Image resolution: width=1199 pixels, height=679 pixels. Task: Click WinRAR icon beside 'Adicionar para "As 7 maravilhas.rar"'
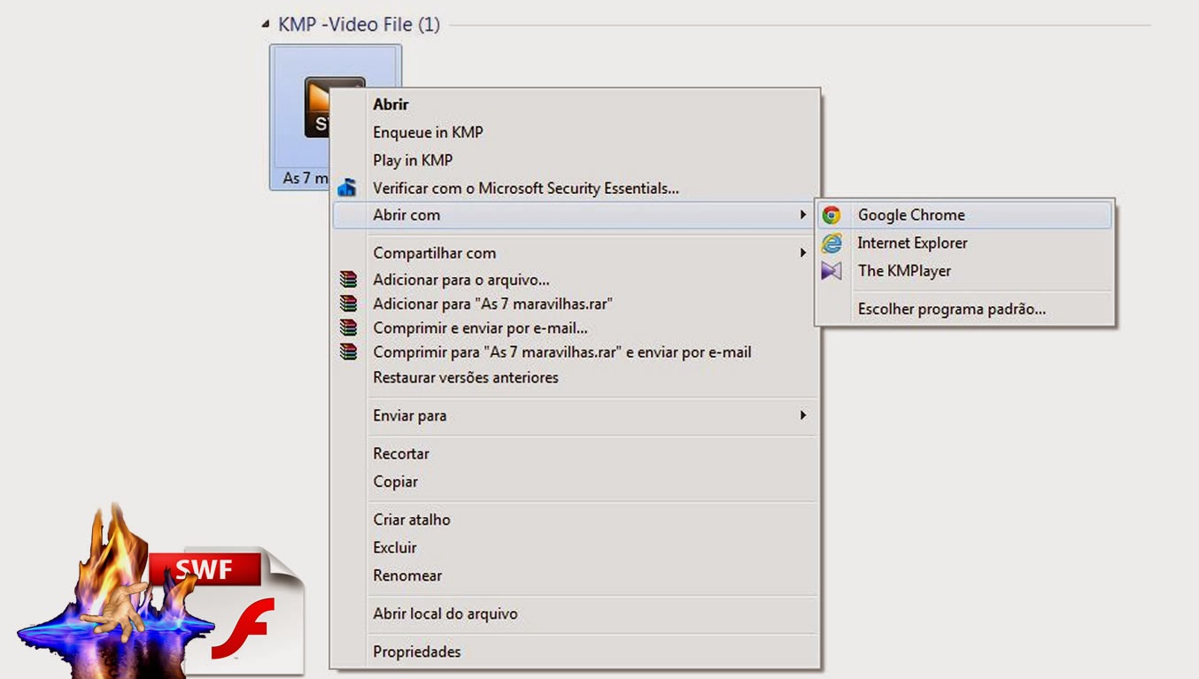pyautogui.click(x=348, y=304)
